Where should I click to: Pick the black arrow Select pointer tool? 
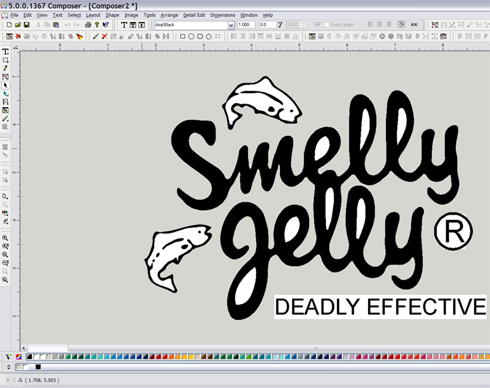(6, 85)
